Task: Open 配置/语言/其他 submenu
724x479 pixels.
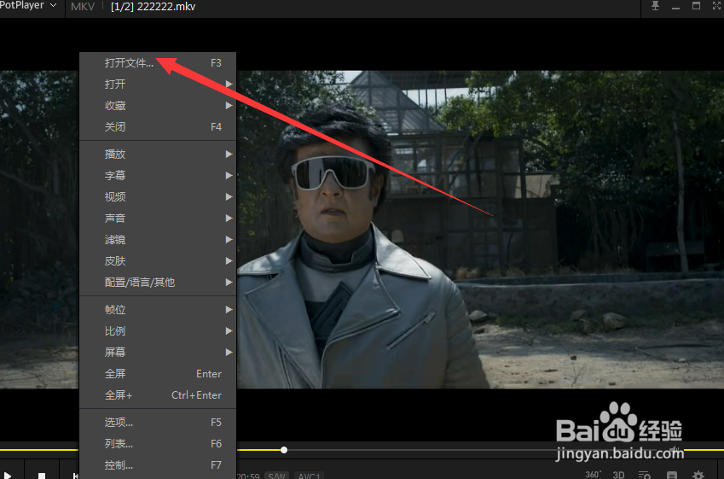Action: point(158,282)
